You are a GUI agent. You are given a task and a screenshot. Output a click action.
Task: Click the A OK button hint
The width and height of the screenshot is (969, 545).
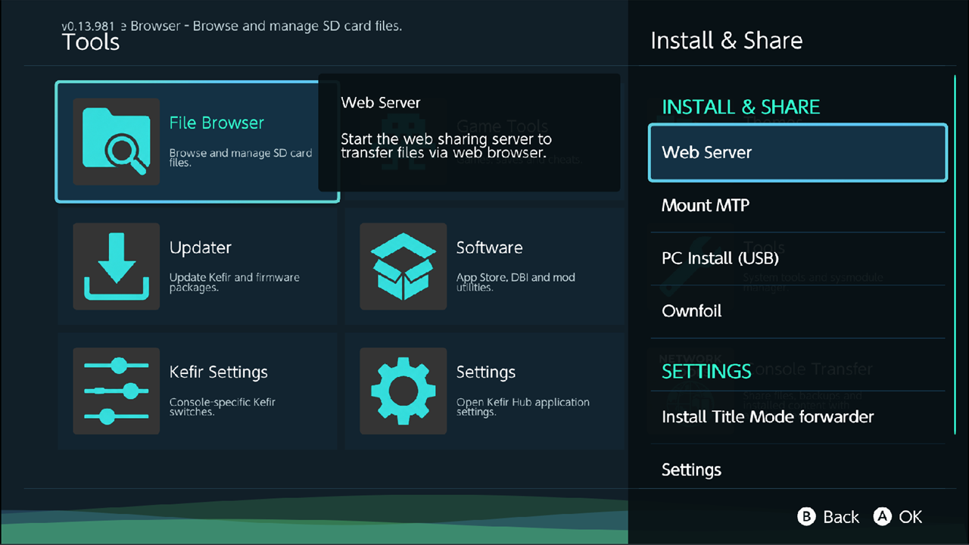pyautogui.click(x=898, y=517)
